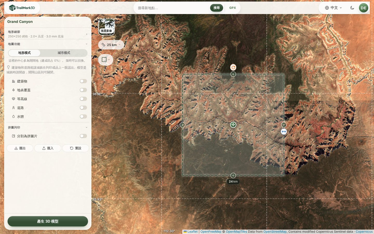Open the 25 km size dropdown
374x234 pixels.
click(x=111, y=45)
